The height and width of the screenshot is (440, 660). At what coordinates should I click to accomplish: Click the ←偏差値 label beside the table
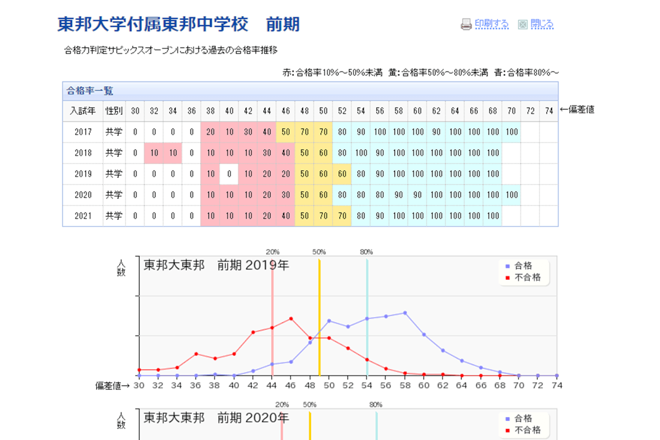(x=577, y=109)
